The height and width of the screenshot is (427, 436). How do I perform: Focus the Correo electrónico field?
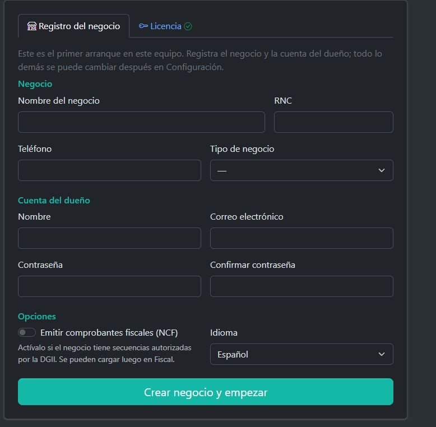[302, 238]
